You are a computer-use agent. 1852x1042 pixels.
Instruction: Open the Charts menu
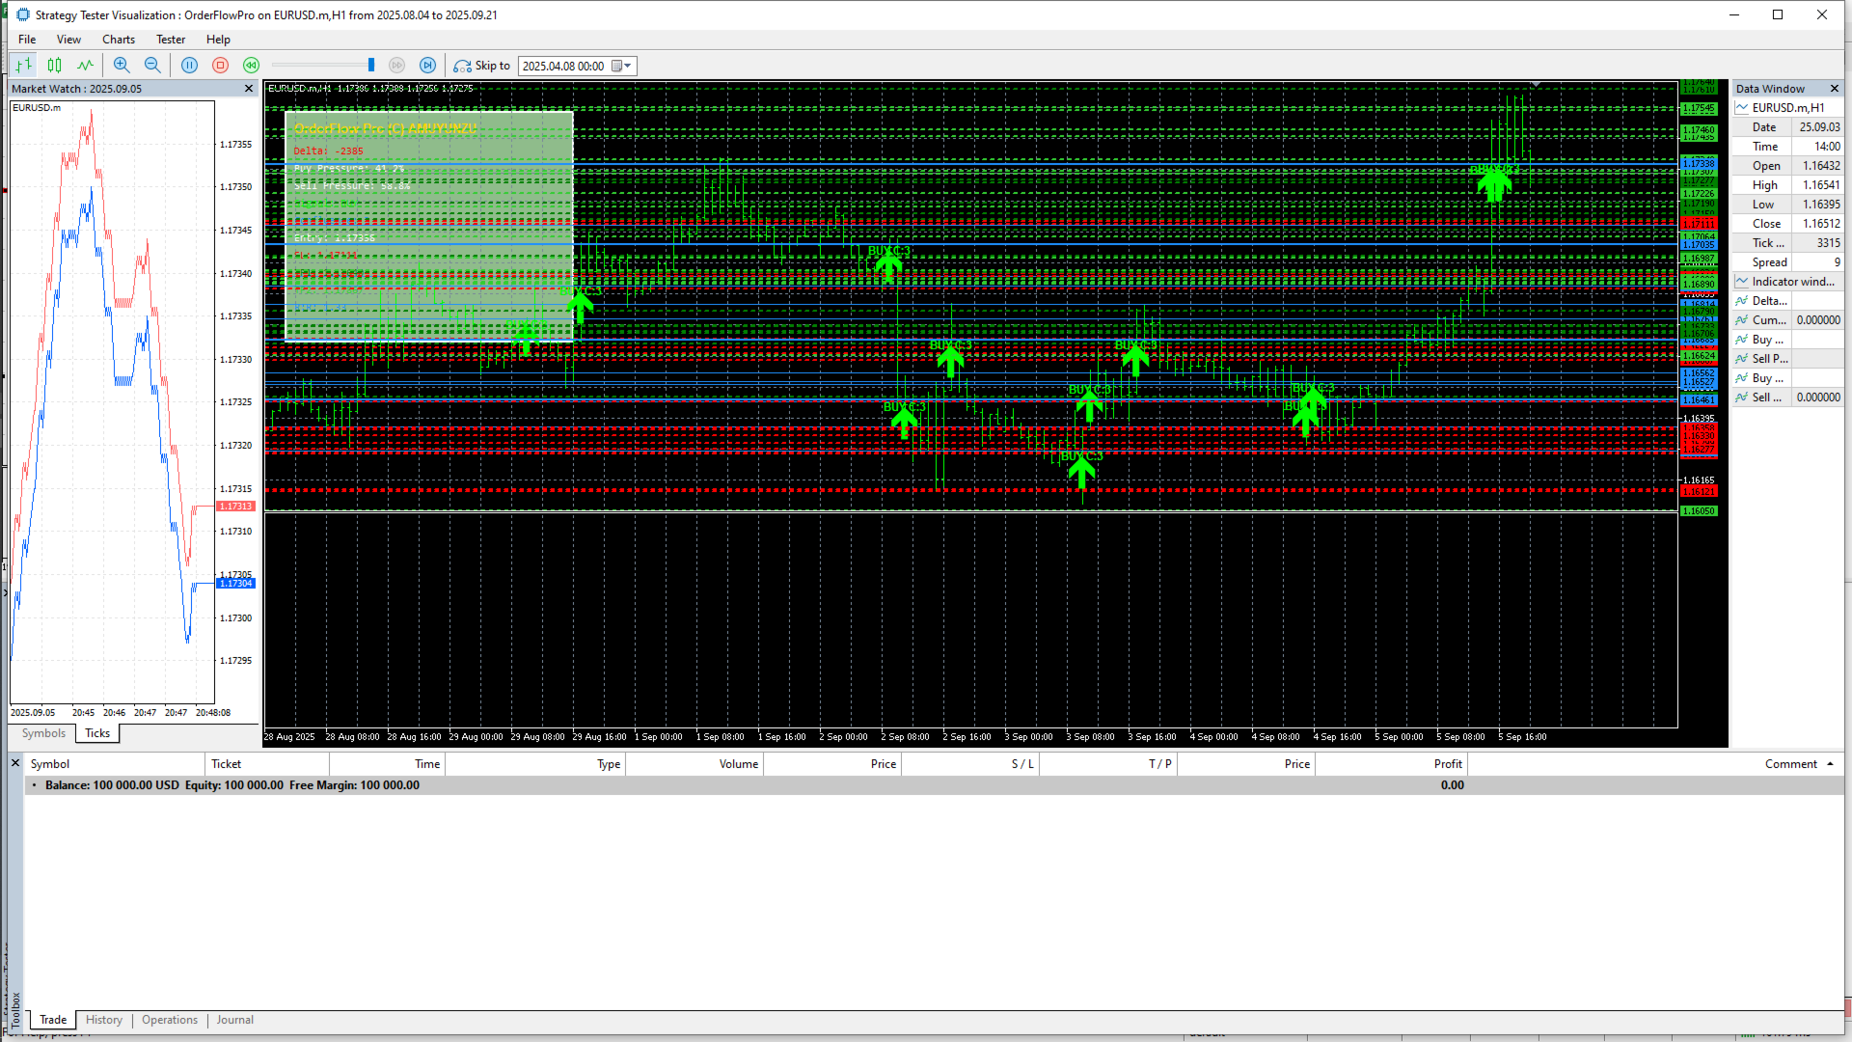119,40
